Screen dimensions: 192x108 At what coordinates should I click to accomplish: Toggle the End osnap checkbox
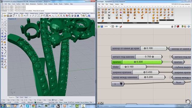(x=2, y=100)
